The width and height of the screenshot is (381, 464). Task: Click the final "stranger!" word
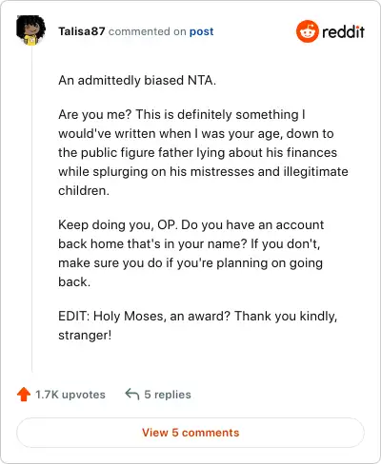[x=85, y=335]
